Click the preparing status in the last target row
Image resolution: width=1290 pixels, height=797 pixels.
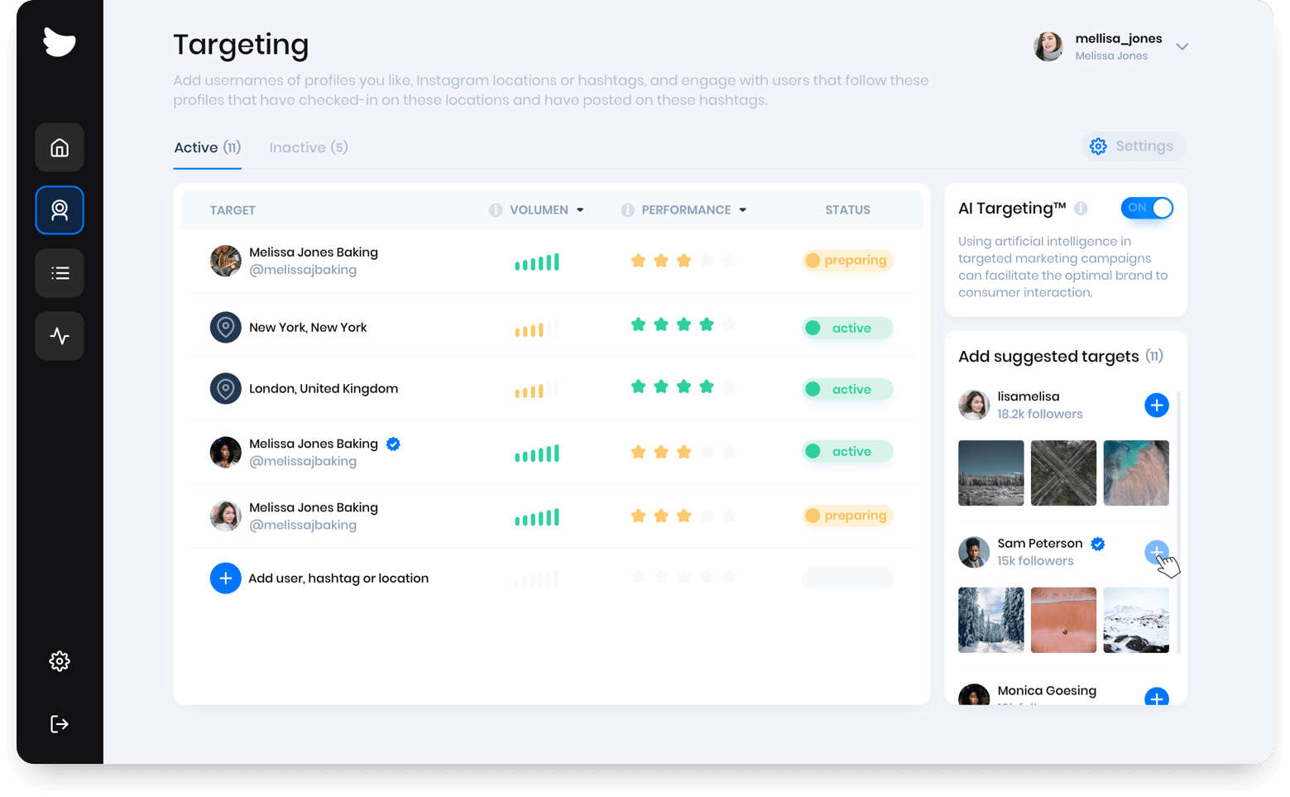pos(847,516)
